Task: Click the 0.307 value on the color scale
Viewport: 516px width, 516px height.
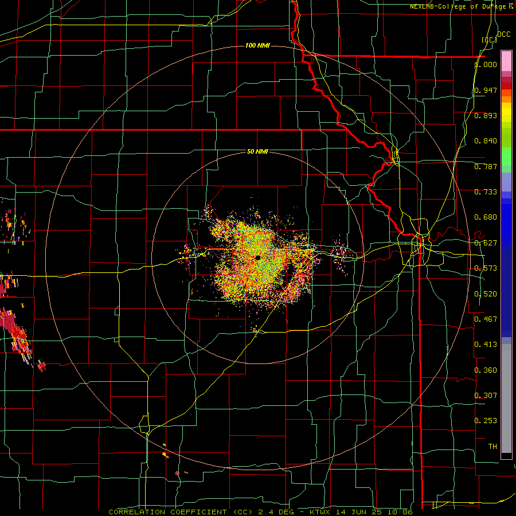Action: coord(486,396)
